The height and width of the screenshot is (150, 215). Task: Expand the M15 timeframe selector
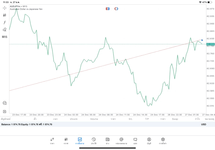[x=5, y=37]
